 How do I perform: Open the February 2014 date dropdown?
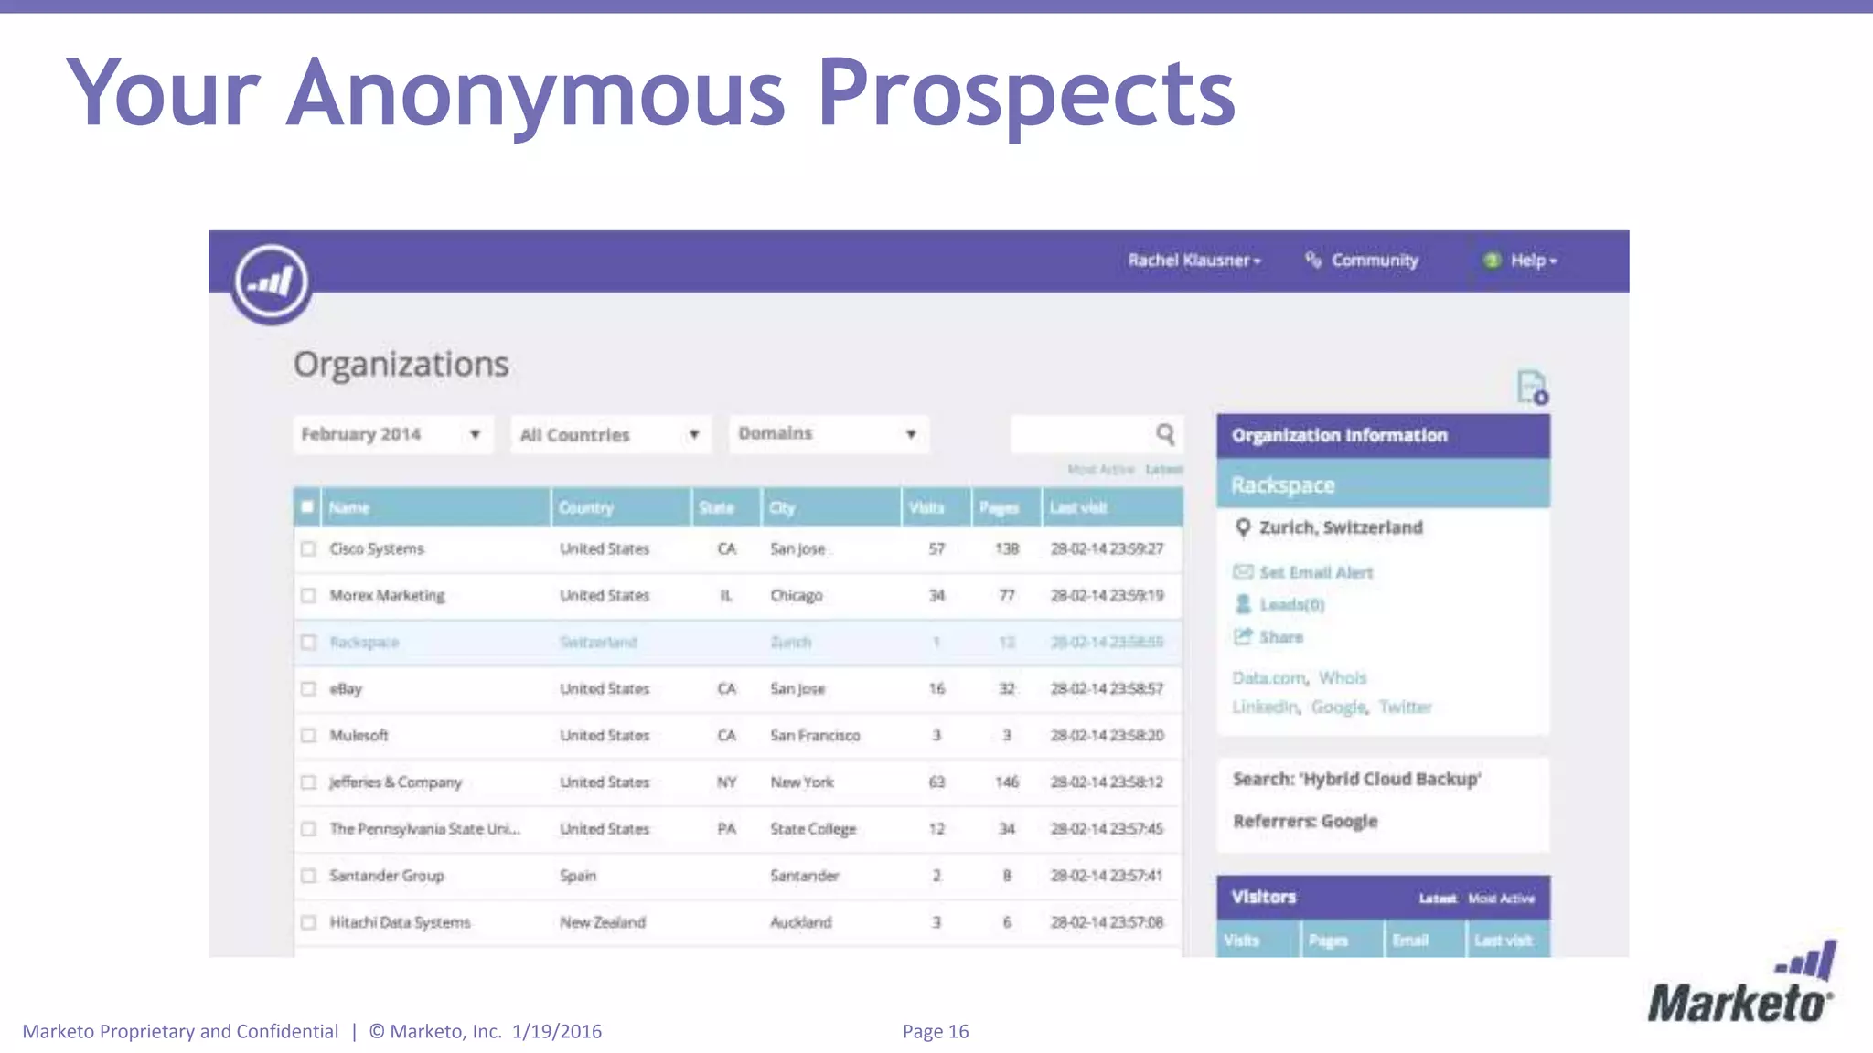click(x=393, y=434)
